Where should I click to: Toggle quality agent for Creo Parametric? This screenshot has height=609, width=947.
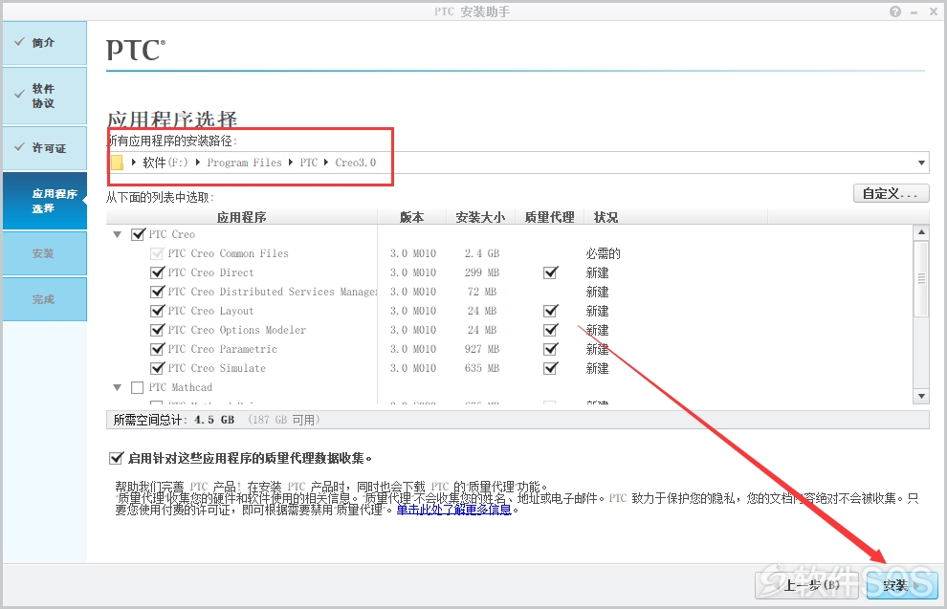point(550,349)
